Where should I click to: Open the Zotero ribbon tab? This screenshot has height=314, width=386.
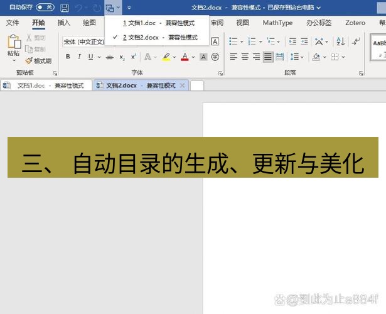pos(355,23)
